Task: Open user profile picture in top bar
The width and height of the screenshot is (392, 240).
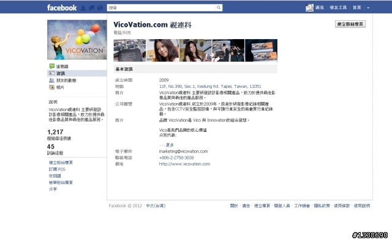Action: pyautogui.click(x=309, y=7)
